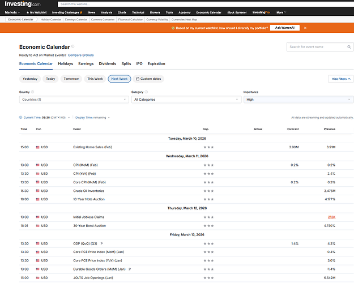
Task: Select the Today date filter
Action: pyautogui.click(x=50, y=79)
